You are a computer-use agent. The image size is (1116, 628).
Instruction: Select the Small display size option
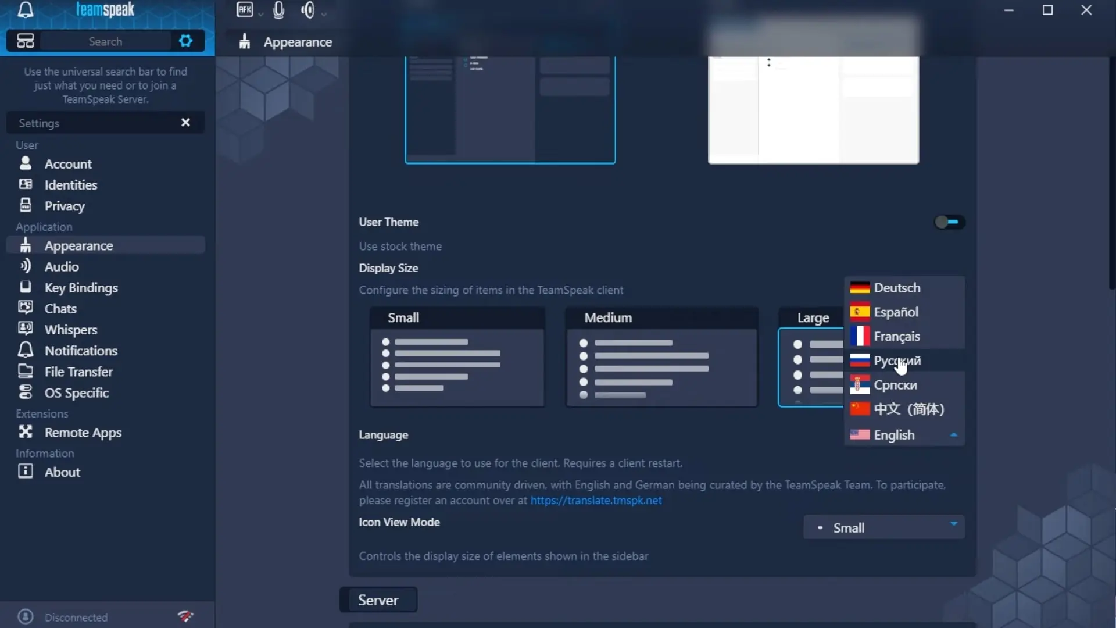(x=457, y=357)
